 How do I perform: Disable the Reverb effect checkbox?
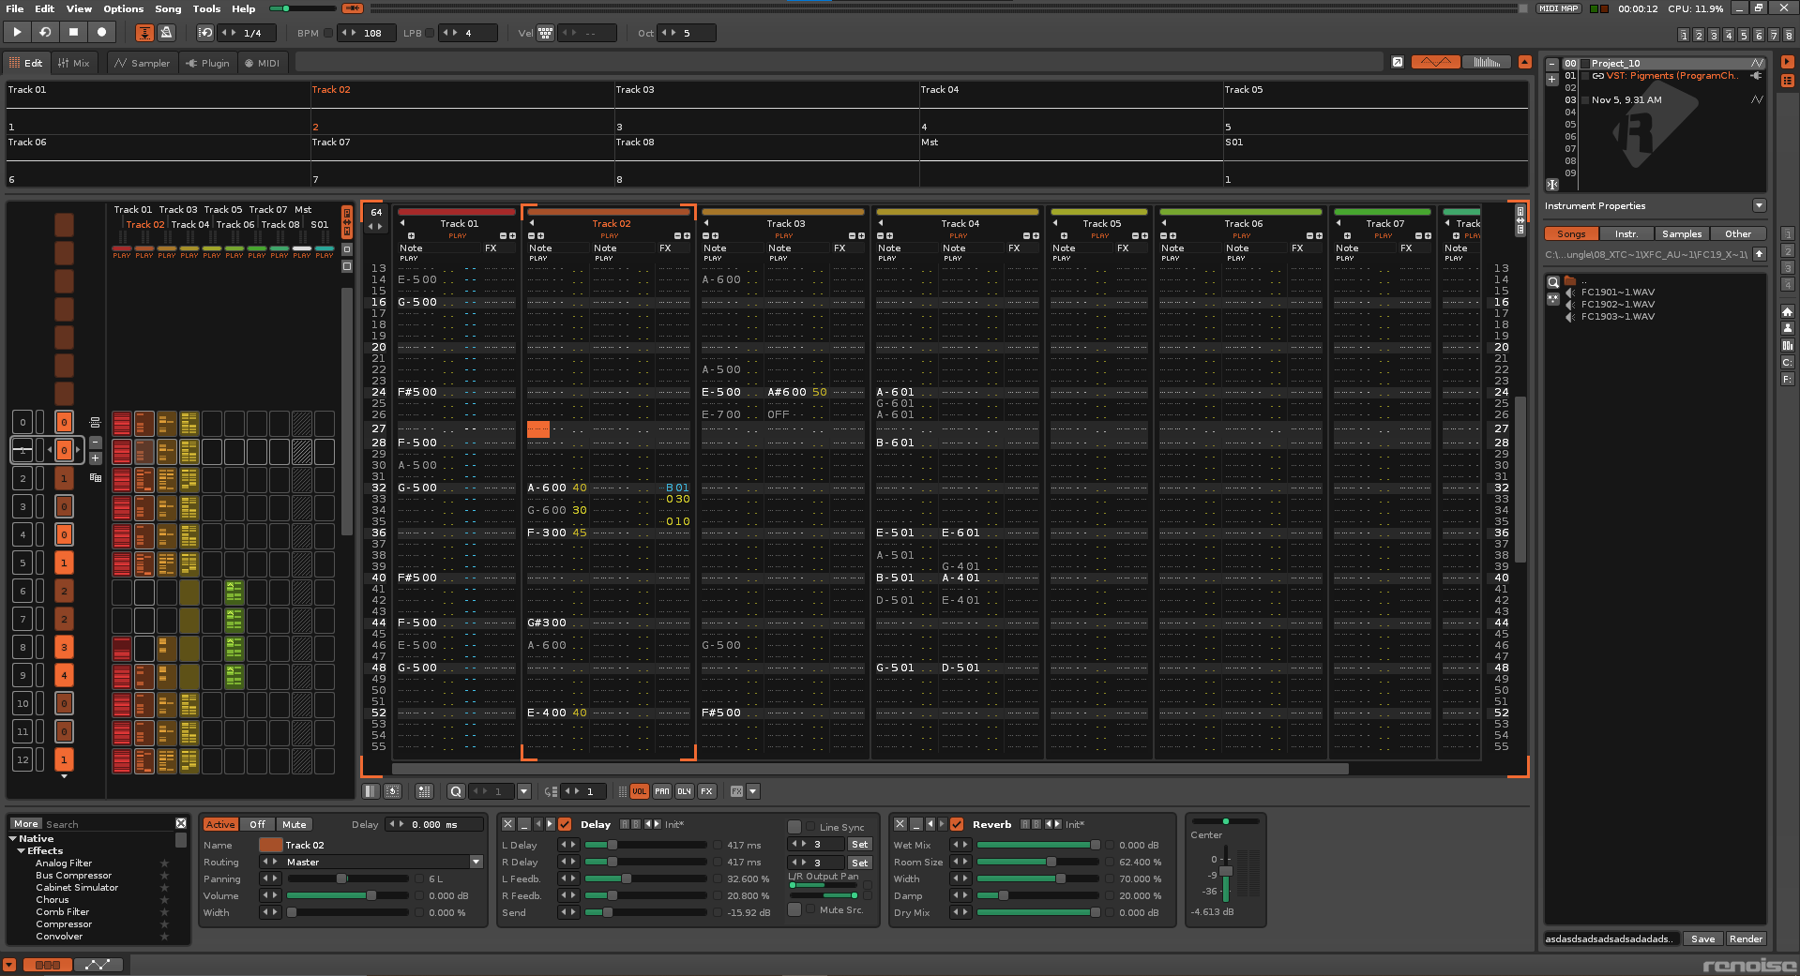pos(957,824)
